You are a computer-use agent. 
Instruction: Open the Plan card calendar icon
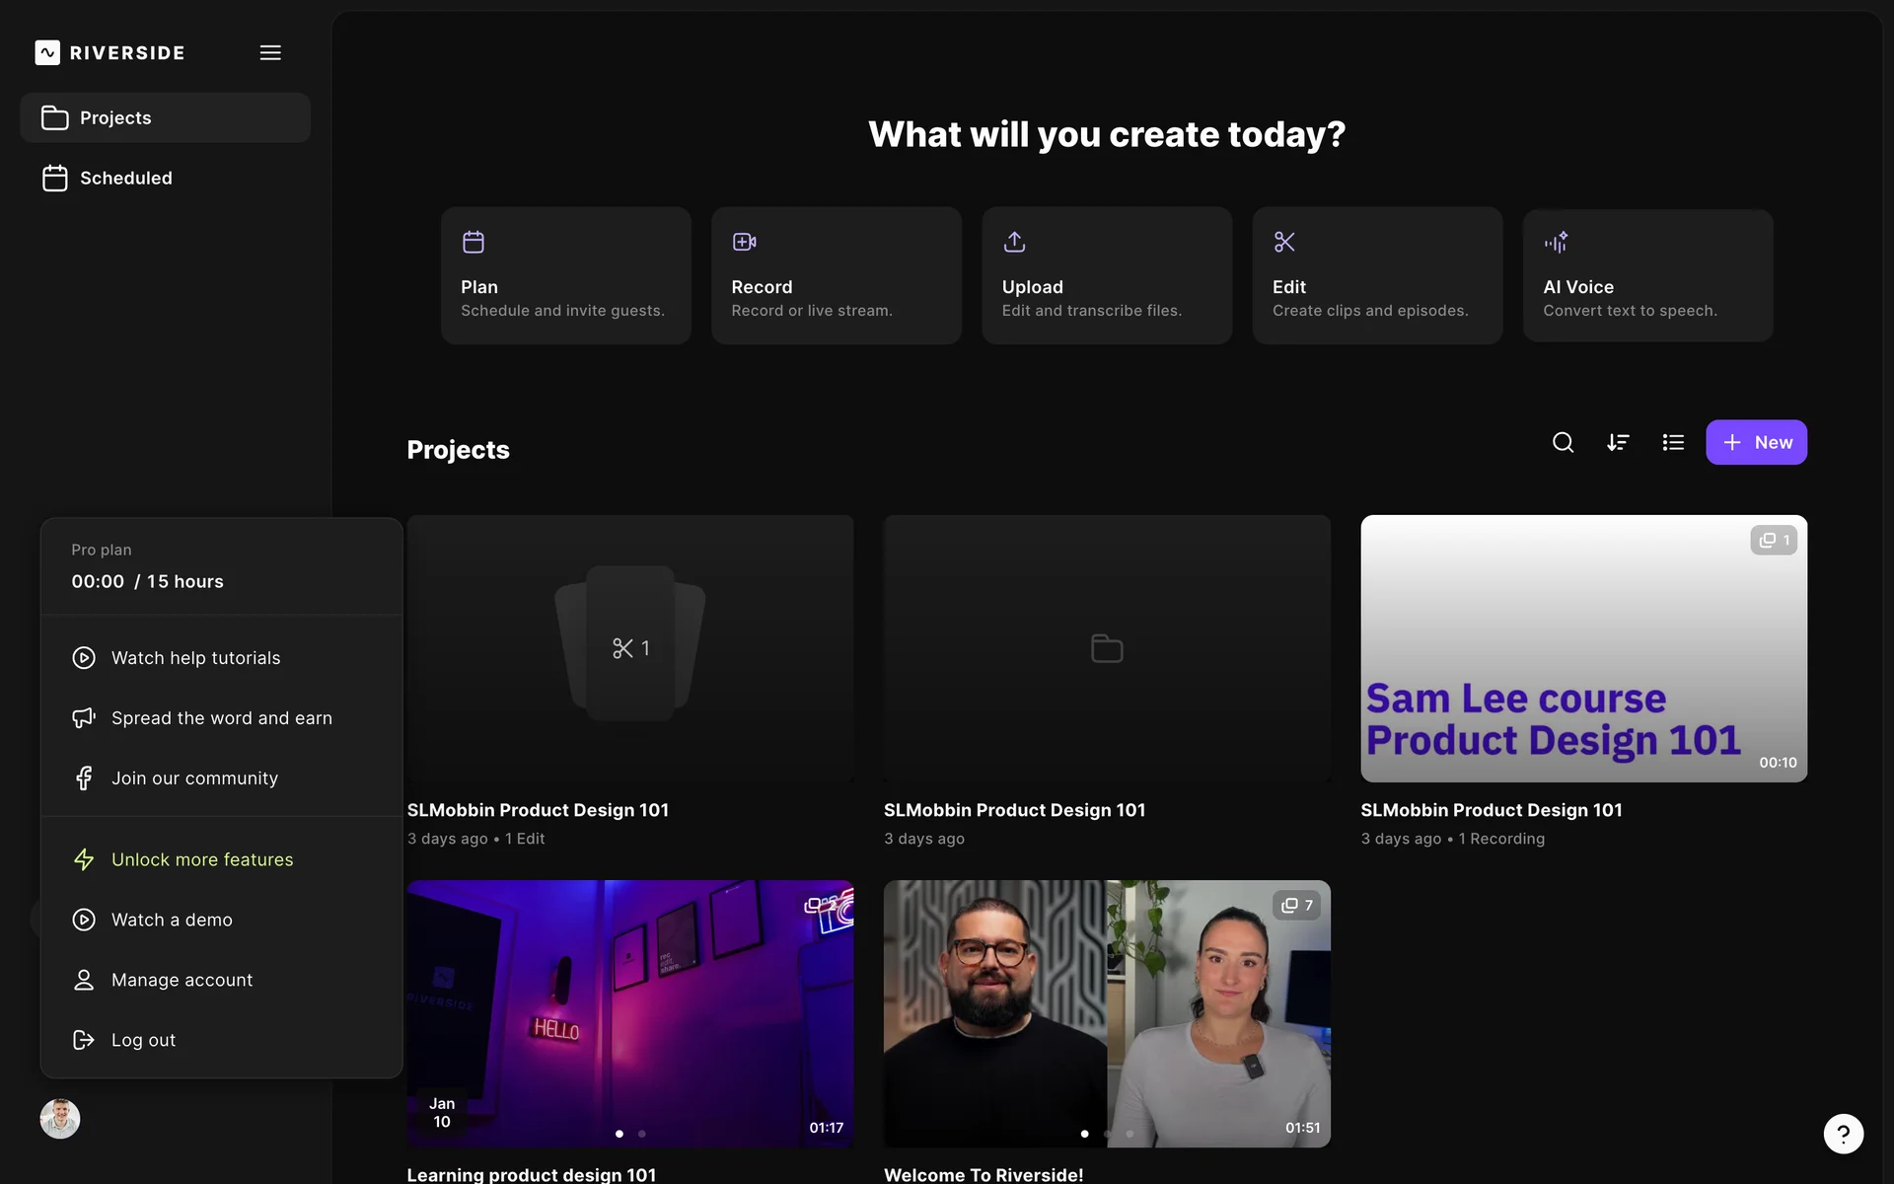pyautogui.click(x=473, y=242)
